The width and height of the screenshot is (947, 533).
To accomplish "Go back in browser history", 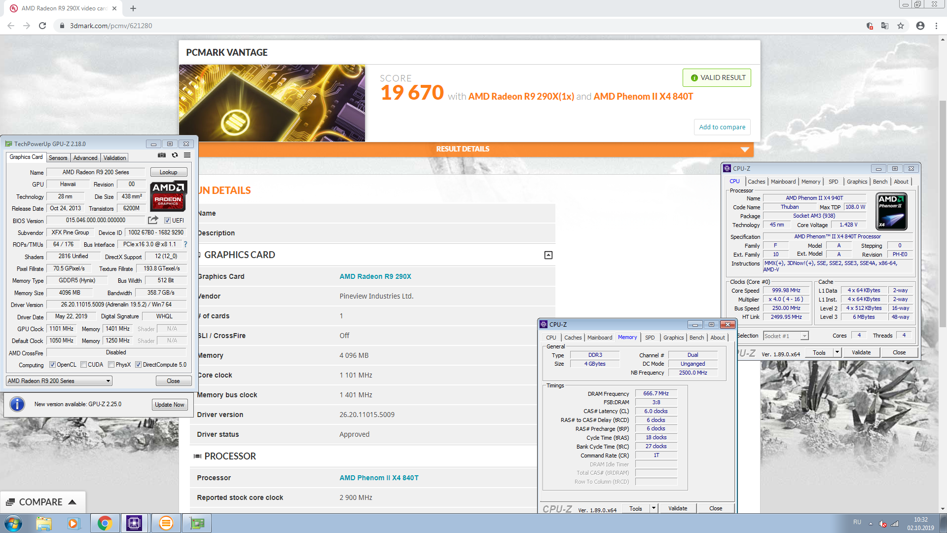I will coord(11,26).
